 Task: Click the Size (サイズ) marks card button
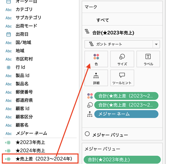click(122, 59)
